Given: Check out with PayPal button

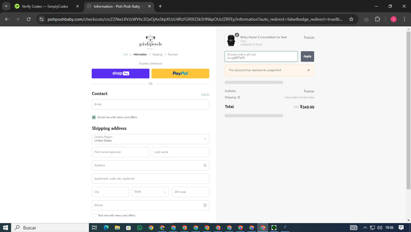Looking at the screenshot, I should [x=180, y=73].
